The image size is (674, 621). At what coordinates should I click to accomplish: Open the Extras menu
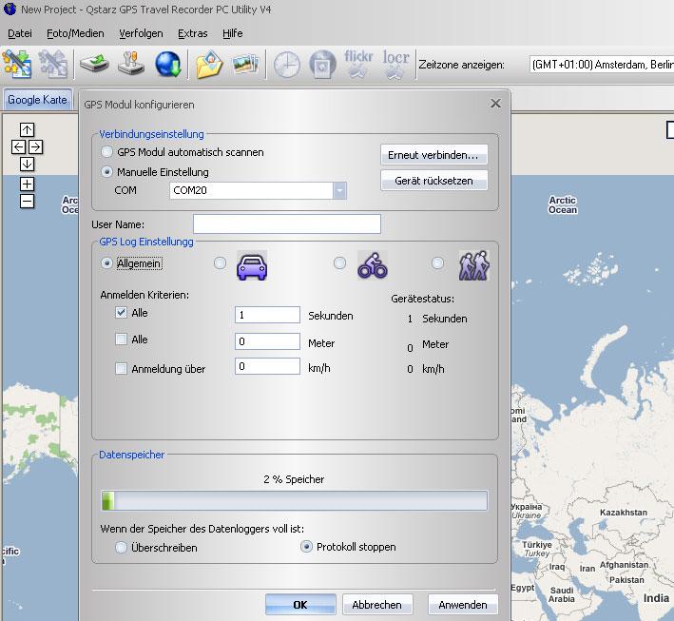[192, 33]
